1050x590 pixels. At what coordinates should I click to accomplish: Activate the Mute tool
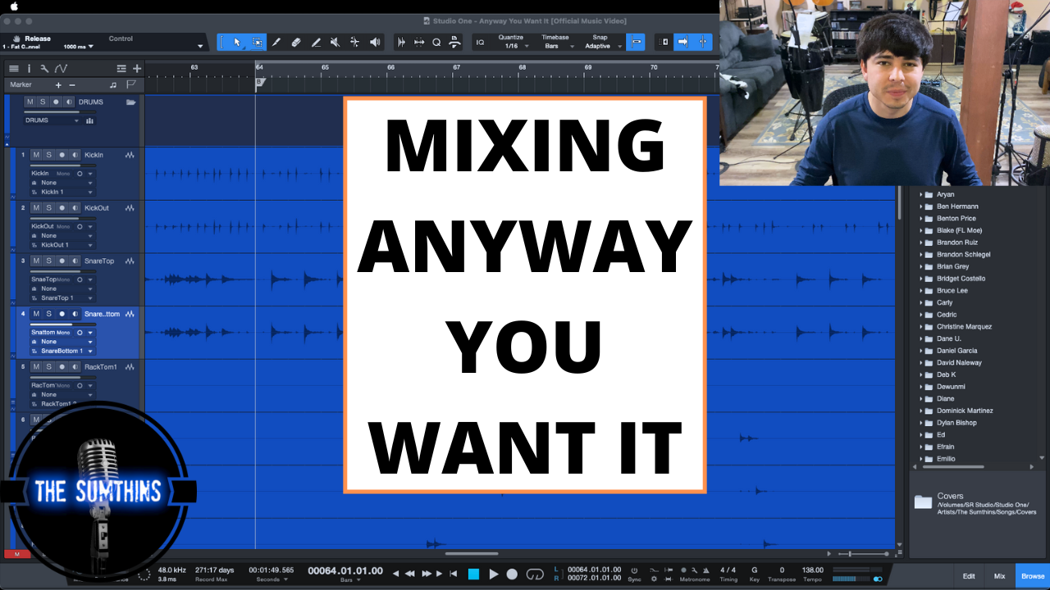[x=336, y=42]
